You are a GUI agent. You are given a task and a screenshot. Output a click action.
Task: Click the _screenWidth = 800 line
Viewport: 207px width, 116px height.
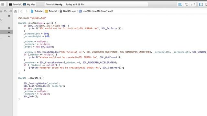[36, 34]
